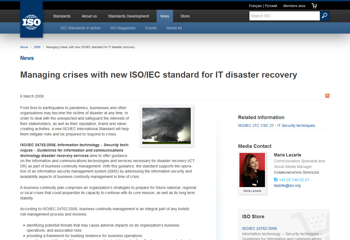Call the +41 22 749 02 21 number
This screenshot has height=240, width=350.
(x=294, y=180)
